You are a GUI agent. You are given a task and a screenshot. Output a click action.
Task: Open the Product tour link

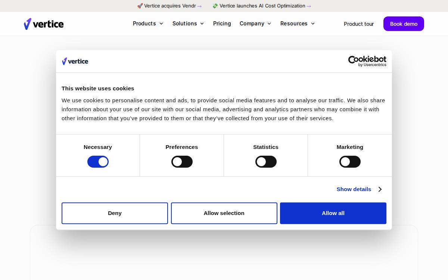(x=359, y=24)
